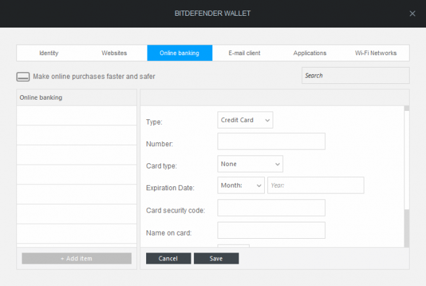This screenshot has width=426, height=286.
Task: Click the Name on card field
Action: pyautogui.click(x=271, y=230)
